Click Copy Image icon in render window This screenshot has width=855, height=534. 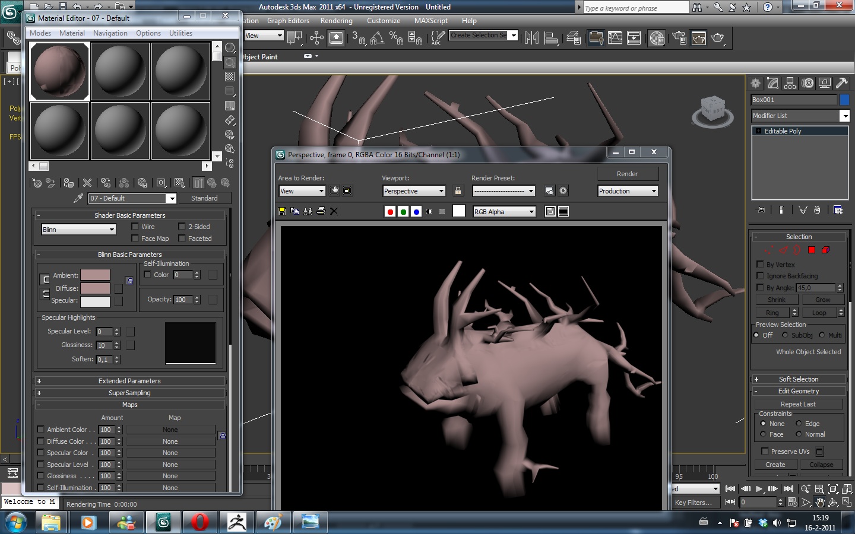tap(295, 211)
